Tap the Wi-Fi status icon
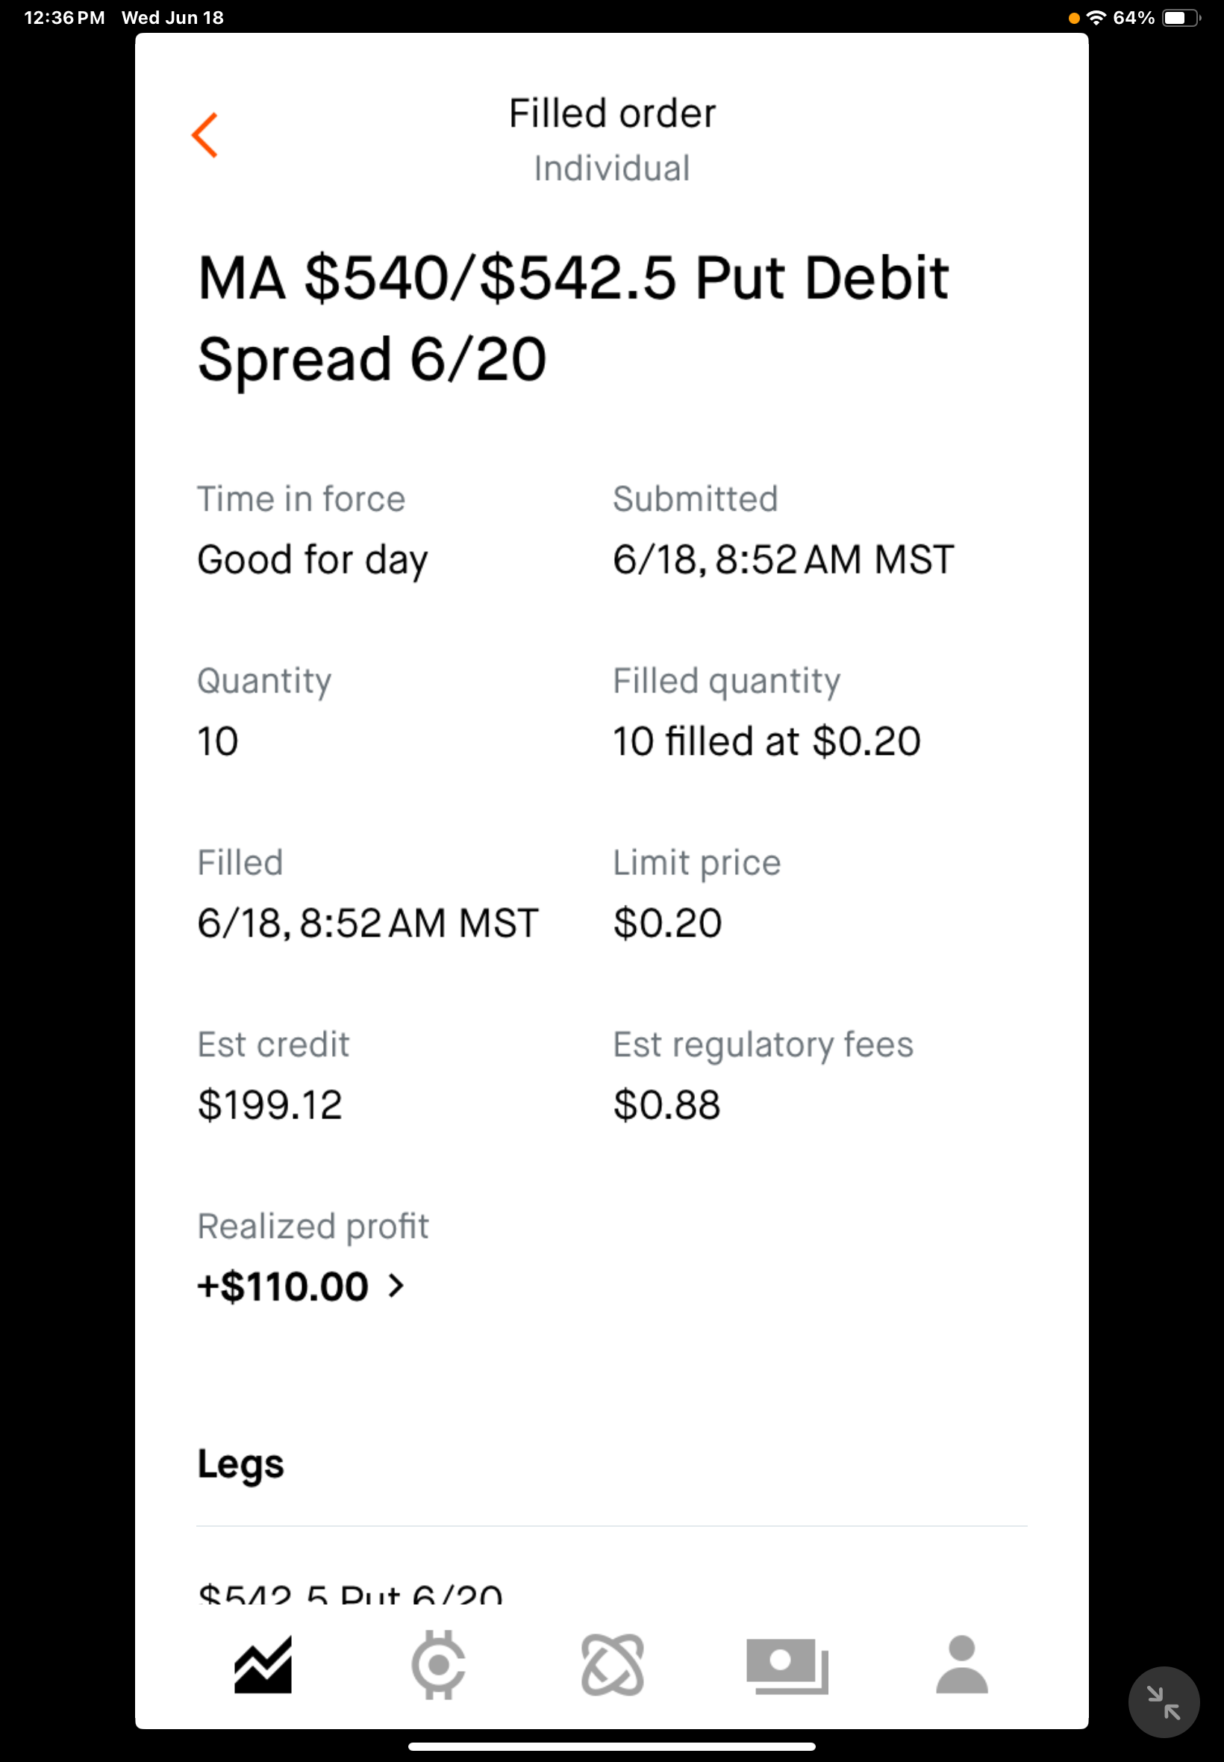 1096,17
